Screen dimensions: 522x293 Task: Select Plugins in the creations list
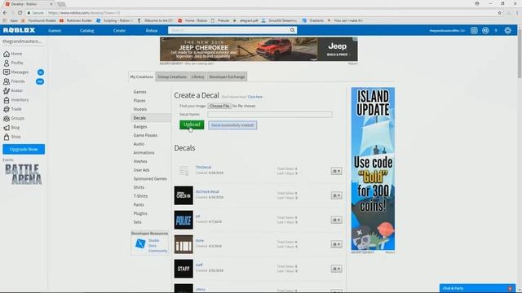tap(140, 213)
